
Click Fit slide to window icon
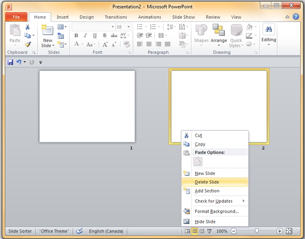[x=289, y=231]
